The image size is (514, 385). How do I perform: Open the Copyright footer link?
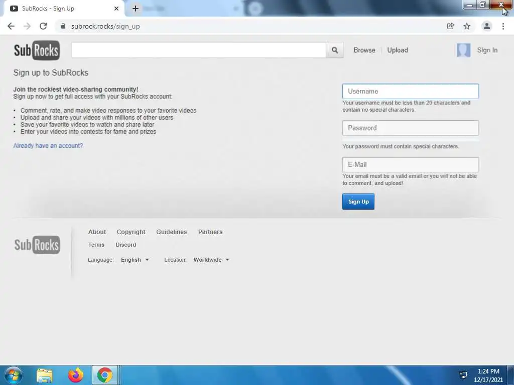coord(131,232)
